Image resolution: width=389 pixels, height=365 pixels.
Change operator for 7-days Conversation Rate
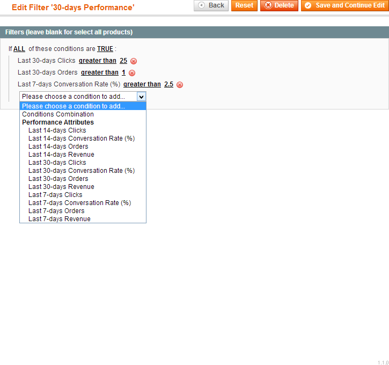142,84
